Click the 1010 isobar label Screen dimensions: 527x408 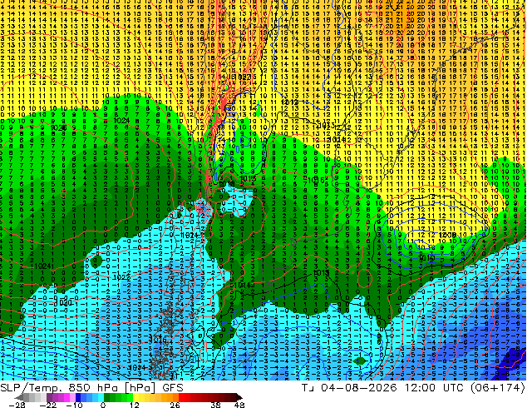[x=427, y=258]
